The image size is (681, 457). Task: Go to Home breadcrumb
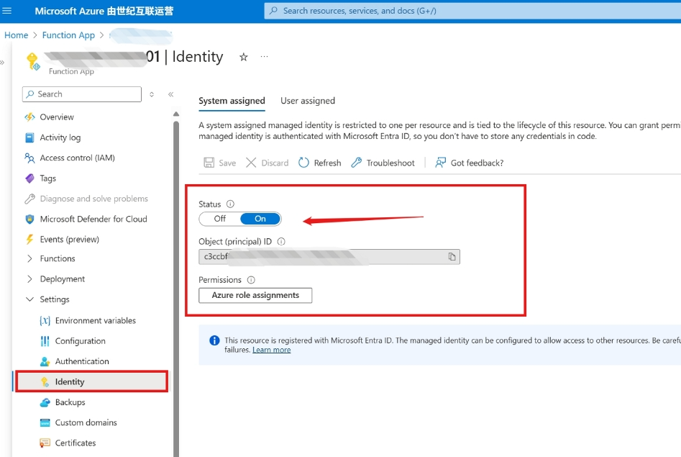[16, 35]
